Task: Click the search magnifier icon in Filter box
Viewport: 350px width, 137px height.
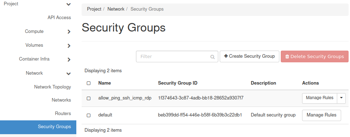Action: tap(213, 57)
